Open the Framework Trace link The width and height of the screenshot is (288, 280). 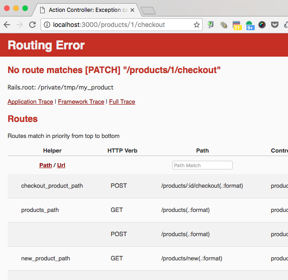coord(81,102)
